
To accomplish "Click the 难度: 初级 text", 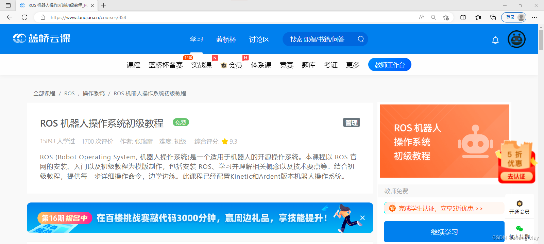I will [x=173, y=141].
